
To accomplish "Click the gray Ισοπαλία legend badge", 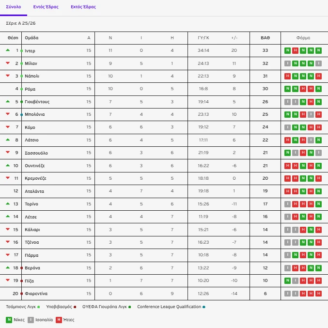I will (x=30, y=320).
